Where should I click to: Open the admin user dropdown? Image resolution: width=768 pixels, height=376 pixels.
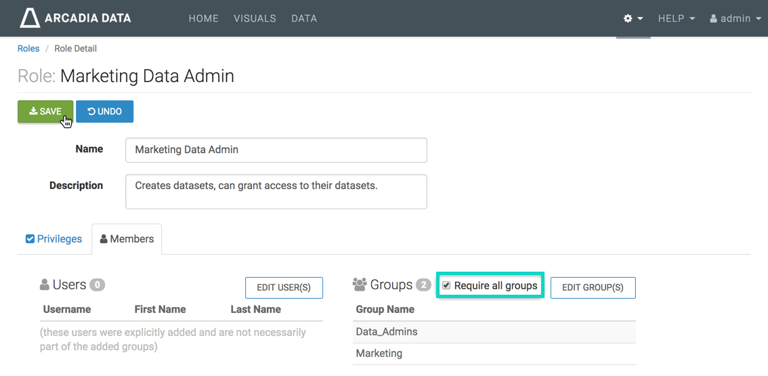pos(735,19)
